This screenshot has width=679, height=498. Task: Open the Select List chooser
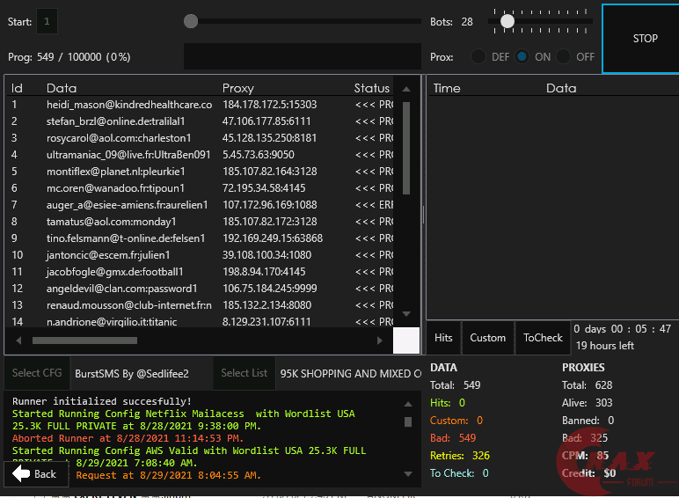point(245,373)
